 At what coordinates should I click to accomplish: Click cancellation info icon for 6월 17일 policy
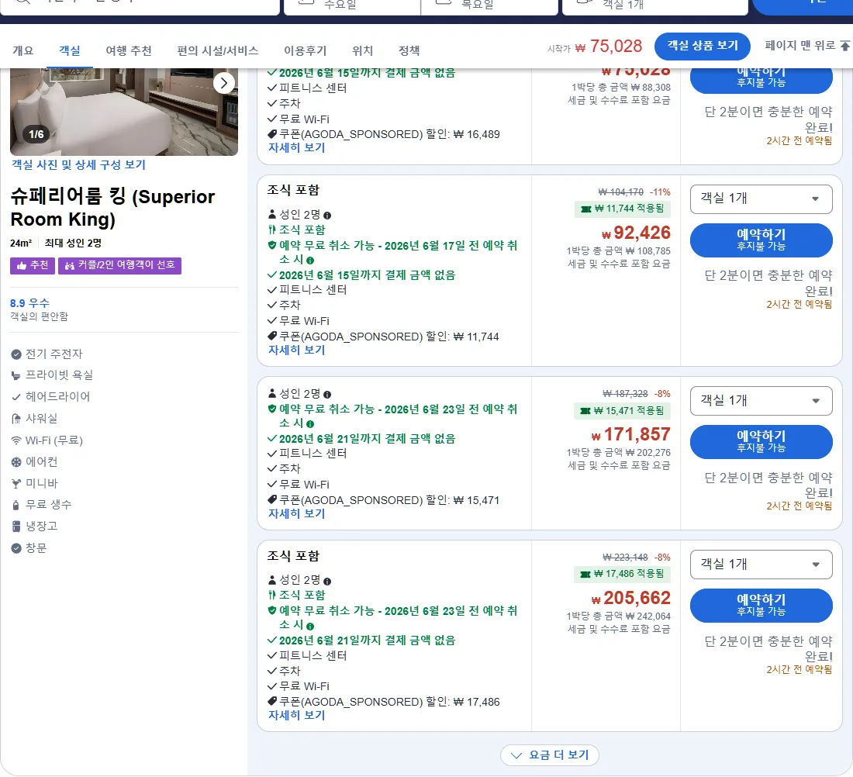click(310, 261)
